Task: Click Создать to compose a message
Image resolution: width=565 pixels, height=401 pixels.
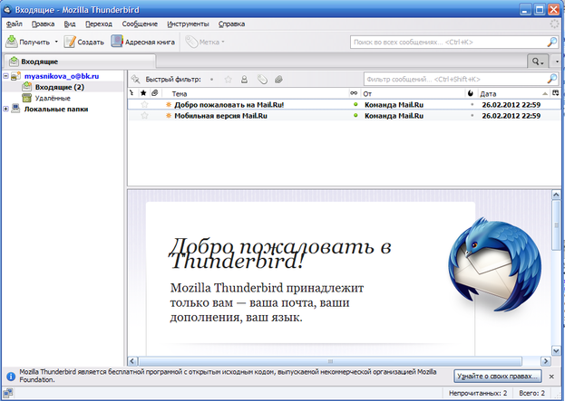Action: 83,42
